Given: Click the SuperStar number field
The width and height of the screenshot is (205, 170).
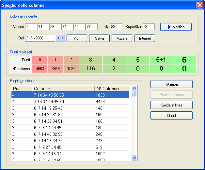Looking at the screenshot, I should coord(149,27).
